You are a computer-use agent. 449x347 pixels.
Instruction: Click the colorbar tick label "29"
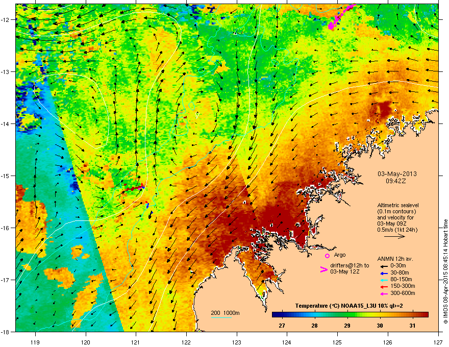click(347, 326)
